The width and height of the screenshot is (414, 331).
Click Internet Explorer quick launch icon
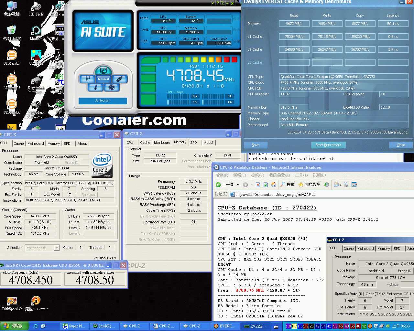click(x=36, y=326)
